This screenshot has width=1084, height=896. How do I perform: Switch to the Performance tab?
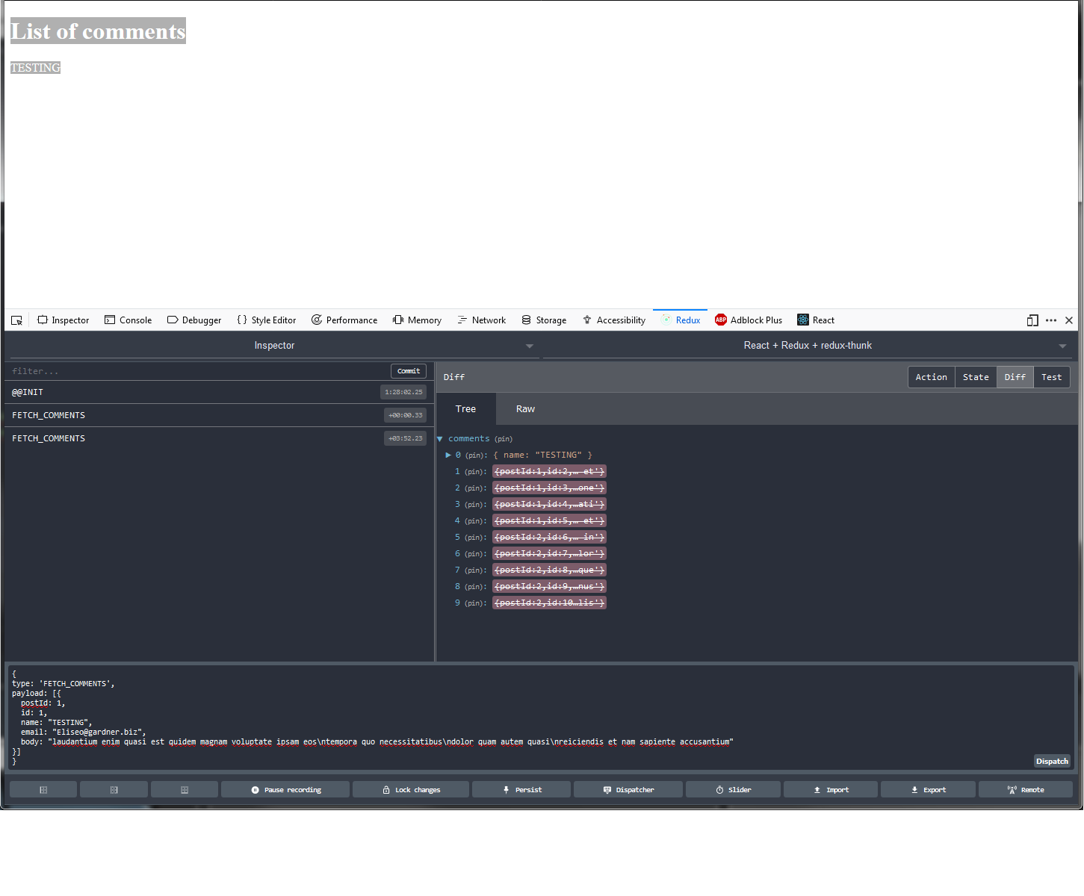point(344,320)
